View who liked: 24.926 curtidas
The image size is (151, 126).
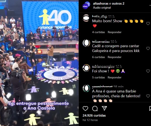pyautogui.click(x=94, y=115)
